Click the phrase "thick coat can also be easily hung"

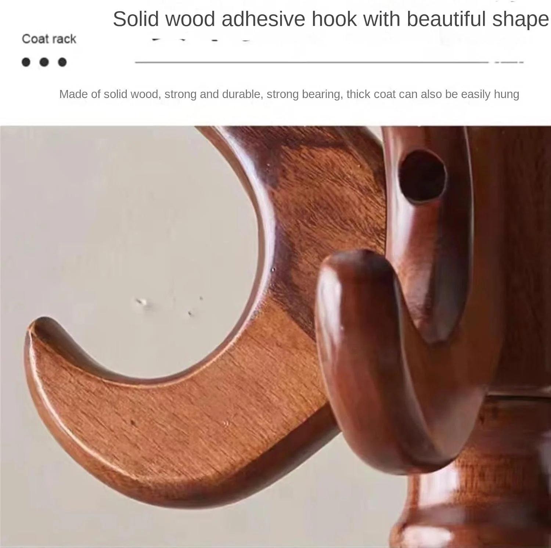[x=433, y=94]
